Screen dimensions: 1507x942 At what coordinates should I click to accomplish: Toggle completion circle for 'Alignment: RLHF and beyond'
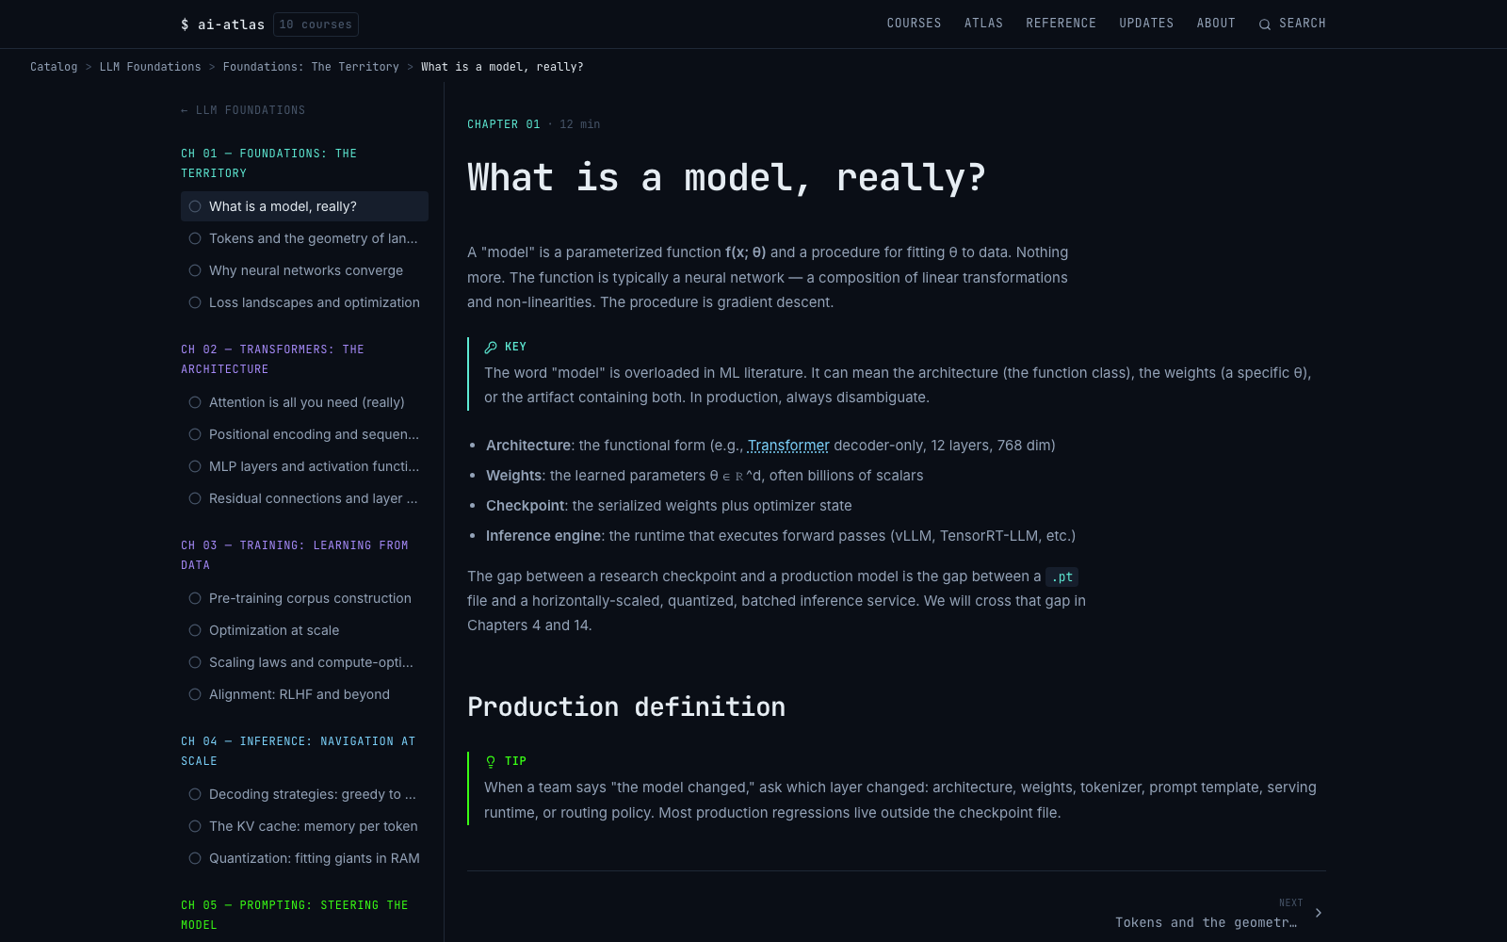point(195,694)
